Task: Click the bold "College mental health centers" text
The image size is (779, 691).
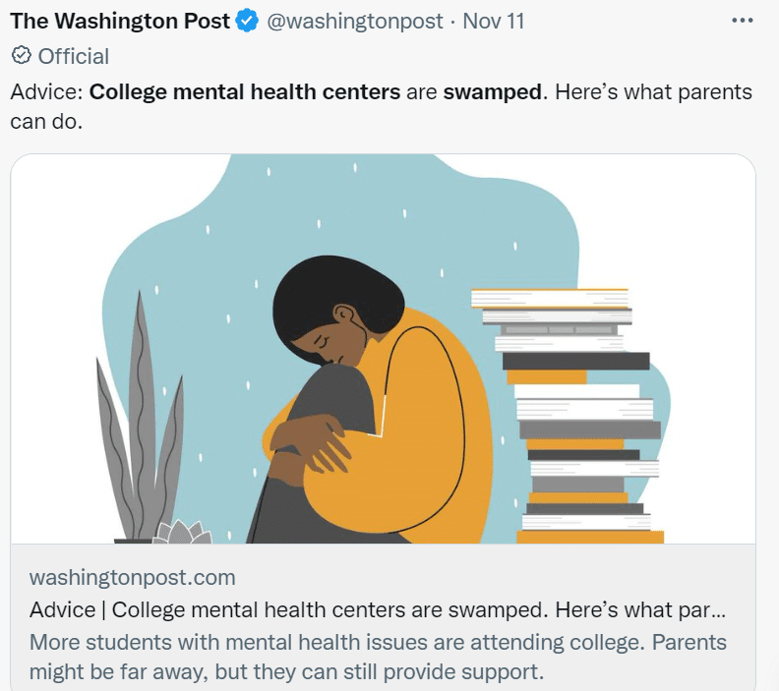Action: (245, 92)
